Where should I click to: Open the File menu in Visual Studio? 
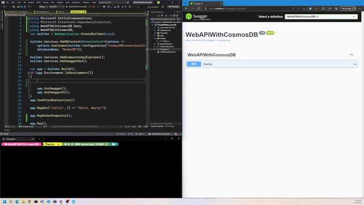[x=7, y=2]
